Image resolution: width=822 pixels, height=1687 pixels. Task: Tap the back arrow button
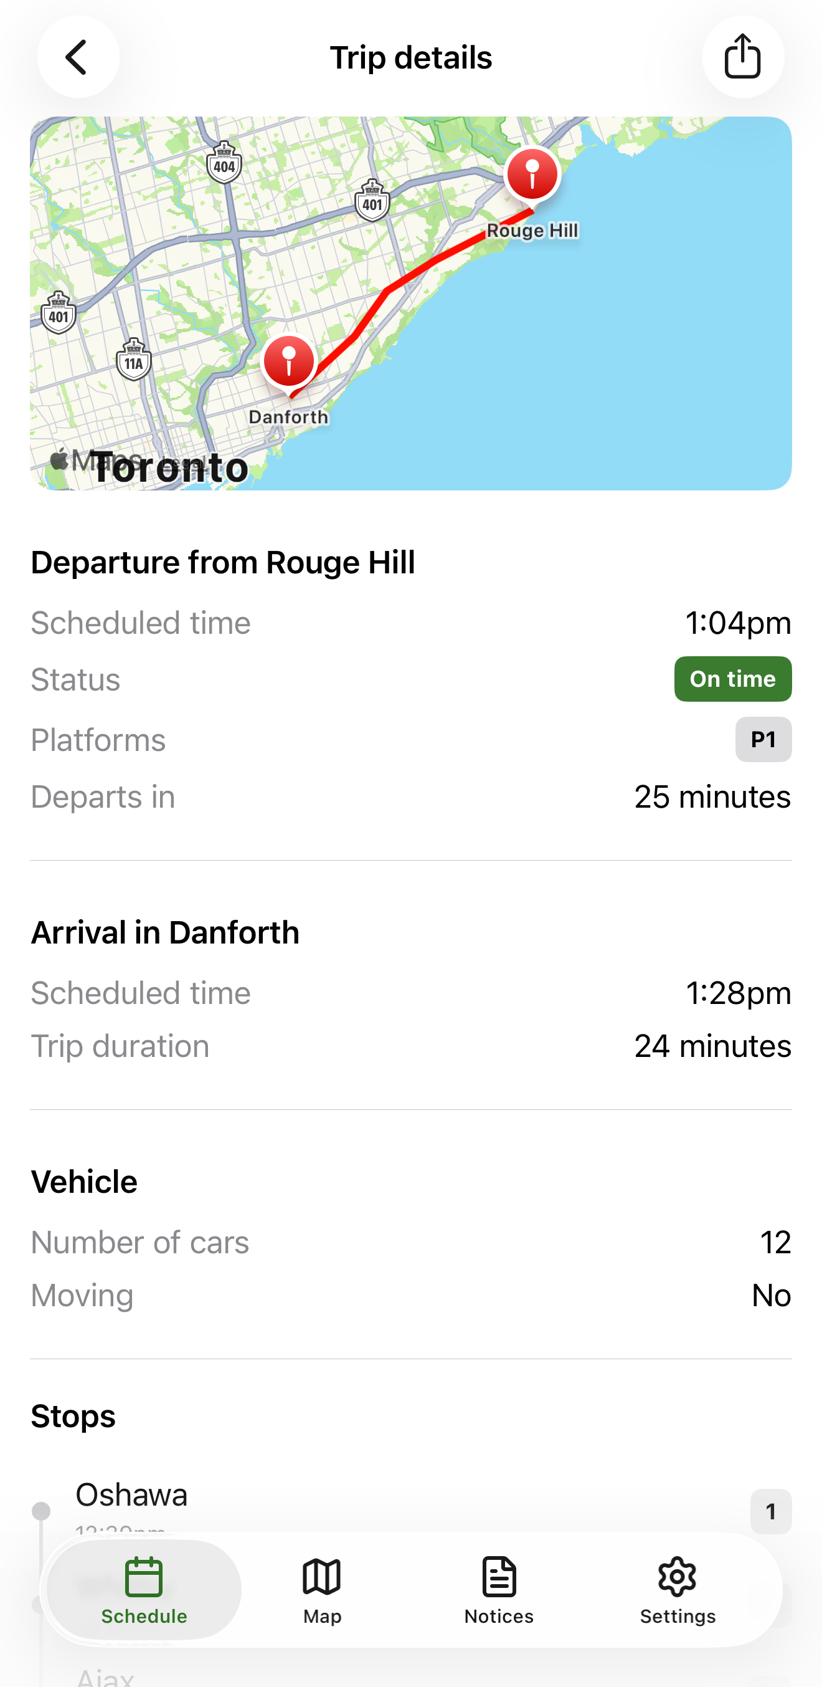point(78,57)
